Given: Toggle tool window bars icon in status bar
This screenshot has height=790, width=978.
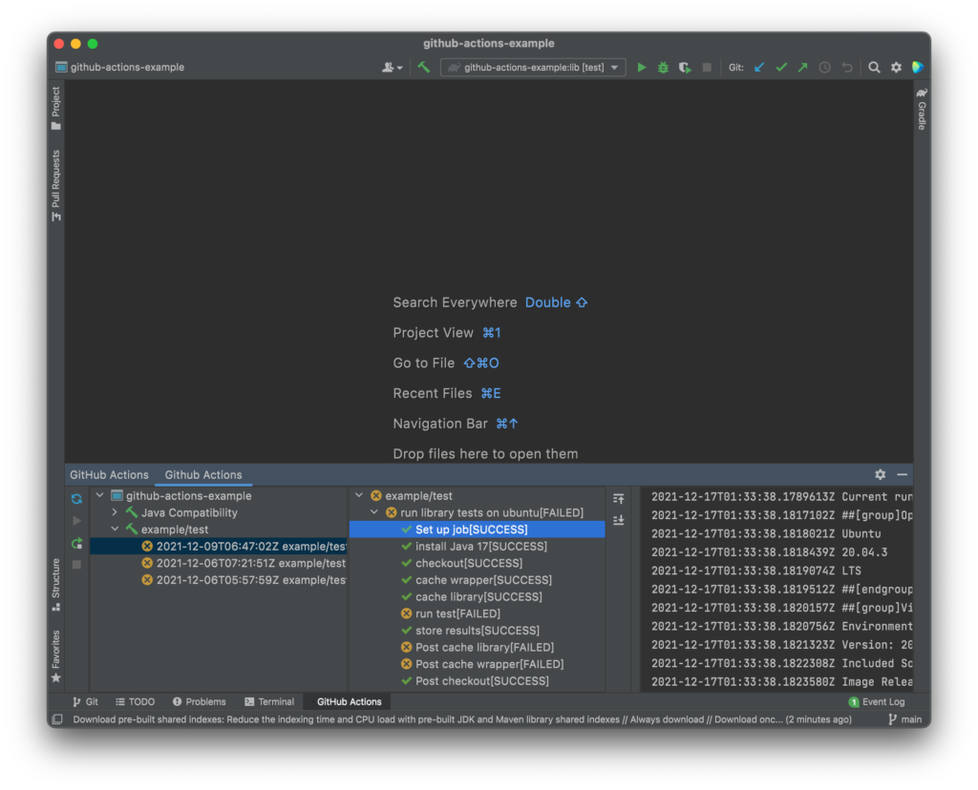Looking at the screenshot, I should tap(56, 719).
